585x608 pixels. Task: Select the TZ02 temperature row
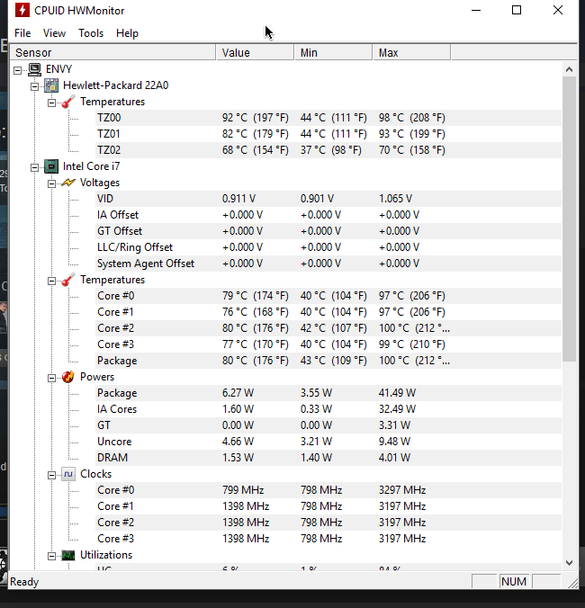(x=328, y=150)
